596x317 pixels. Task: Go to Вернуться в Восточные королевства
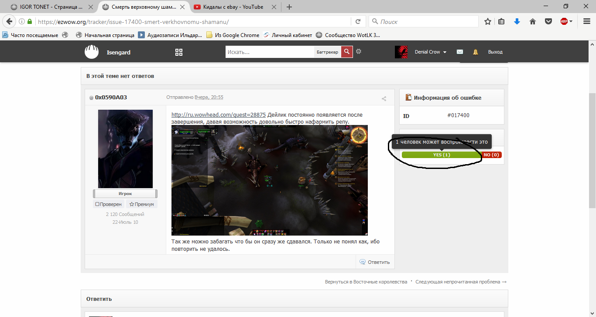click(x=366, y=282)
